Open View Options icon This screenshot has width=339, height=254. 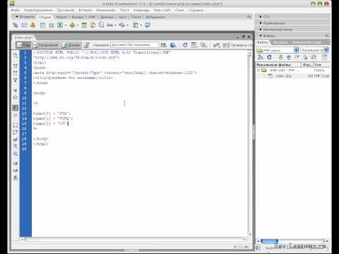coord(194,44)
